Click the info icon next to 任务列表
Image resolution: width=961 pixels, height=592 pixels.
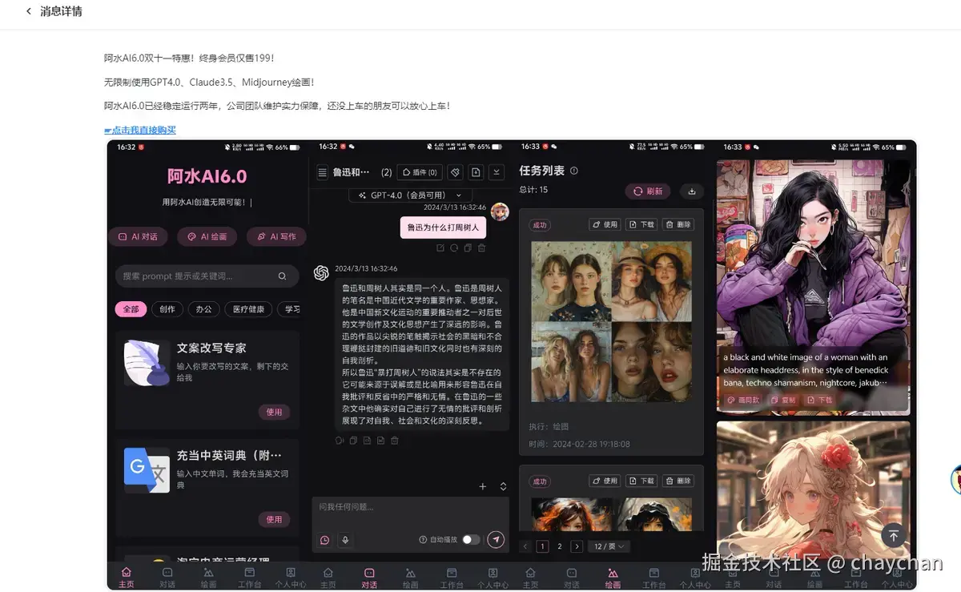[x=573, y=171]
